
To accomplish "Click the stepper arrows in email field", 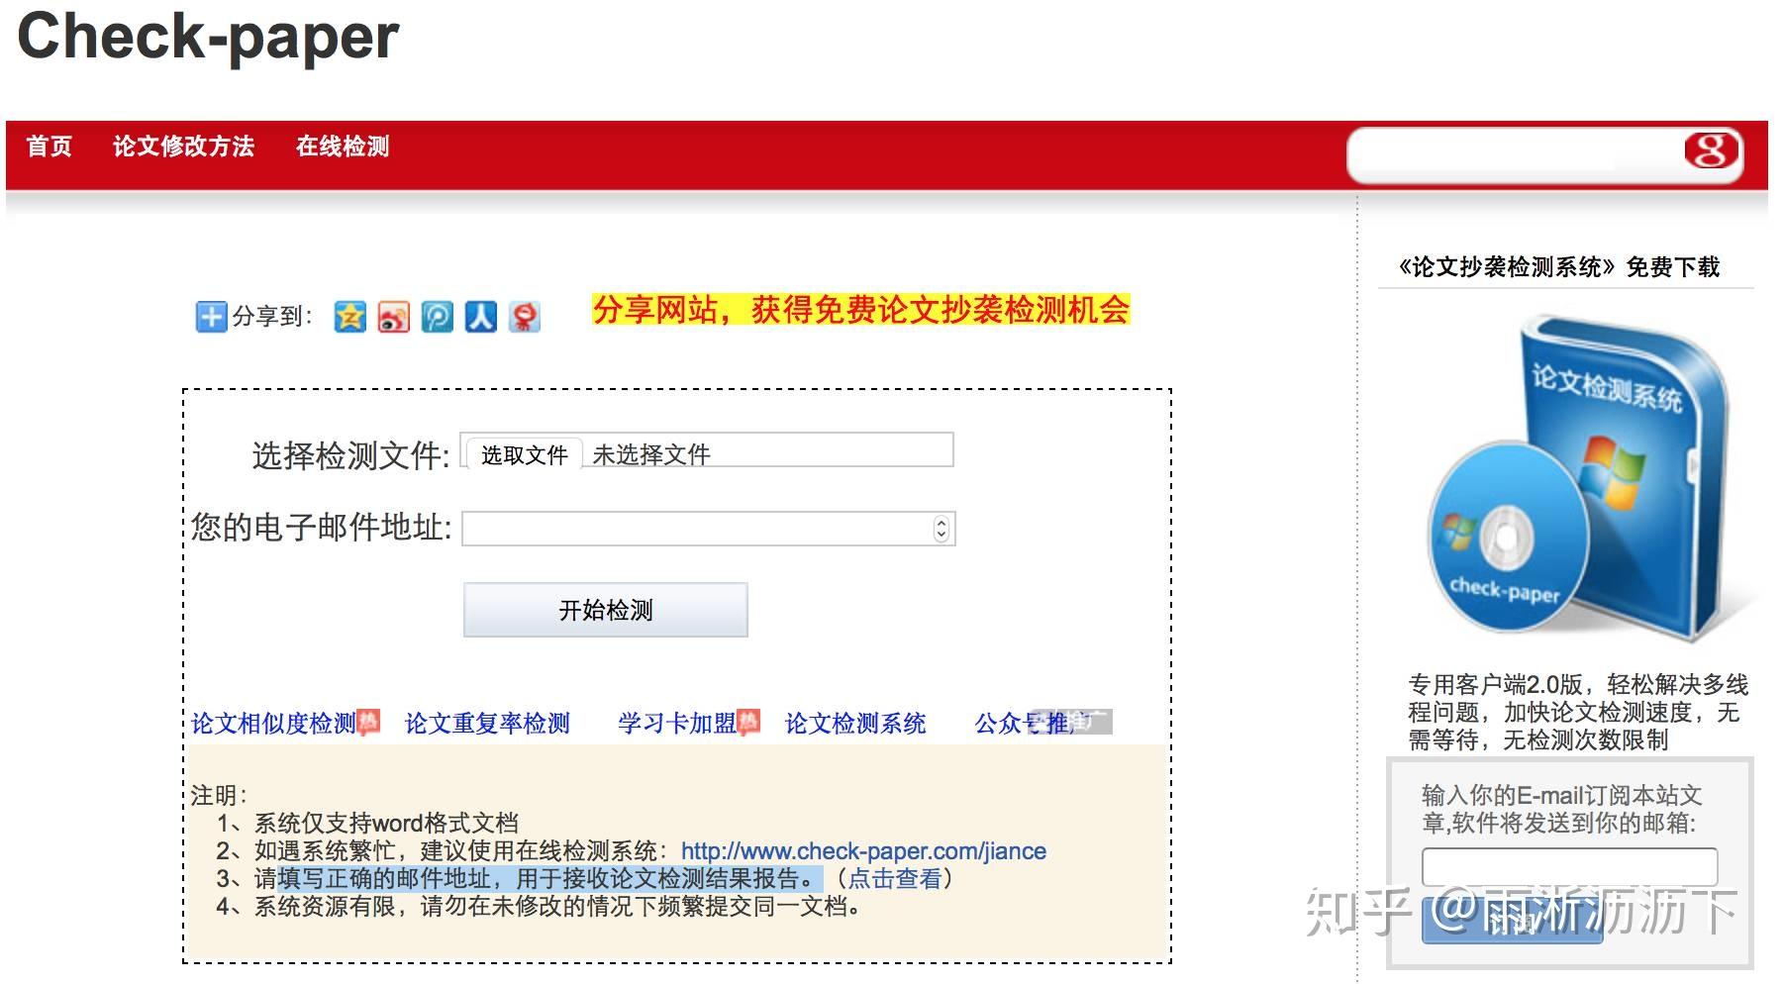I will 942,529.
